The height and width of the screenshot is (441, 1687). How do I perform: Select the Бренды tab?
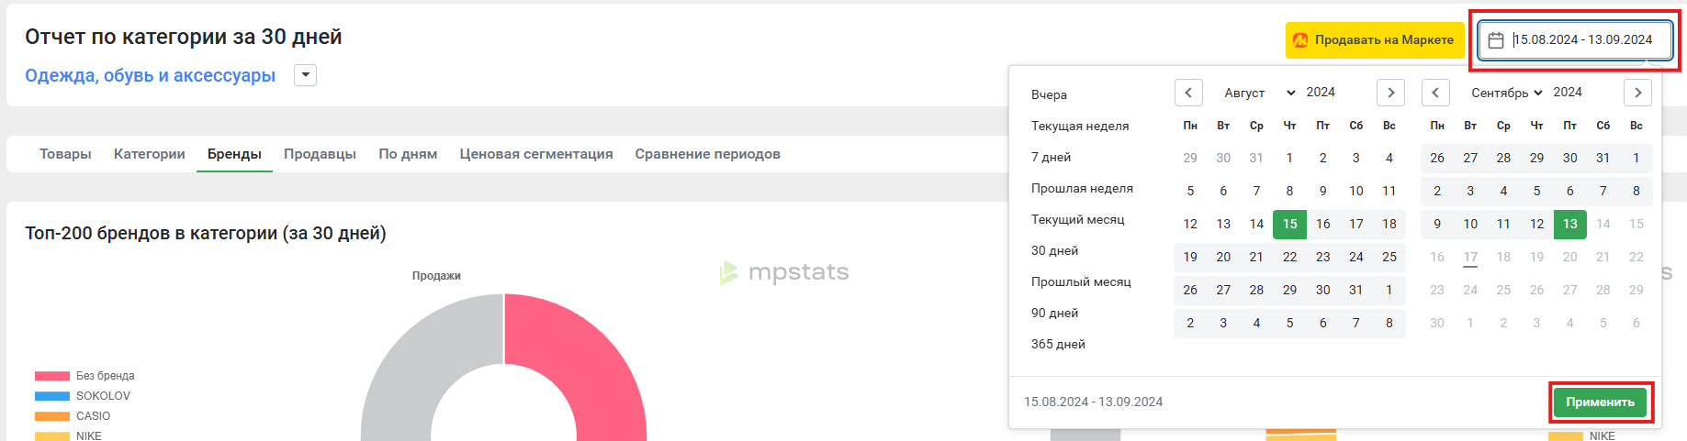coord(234,154)
